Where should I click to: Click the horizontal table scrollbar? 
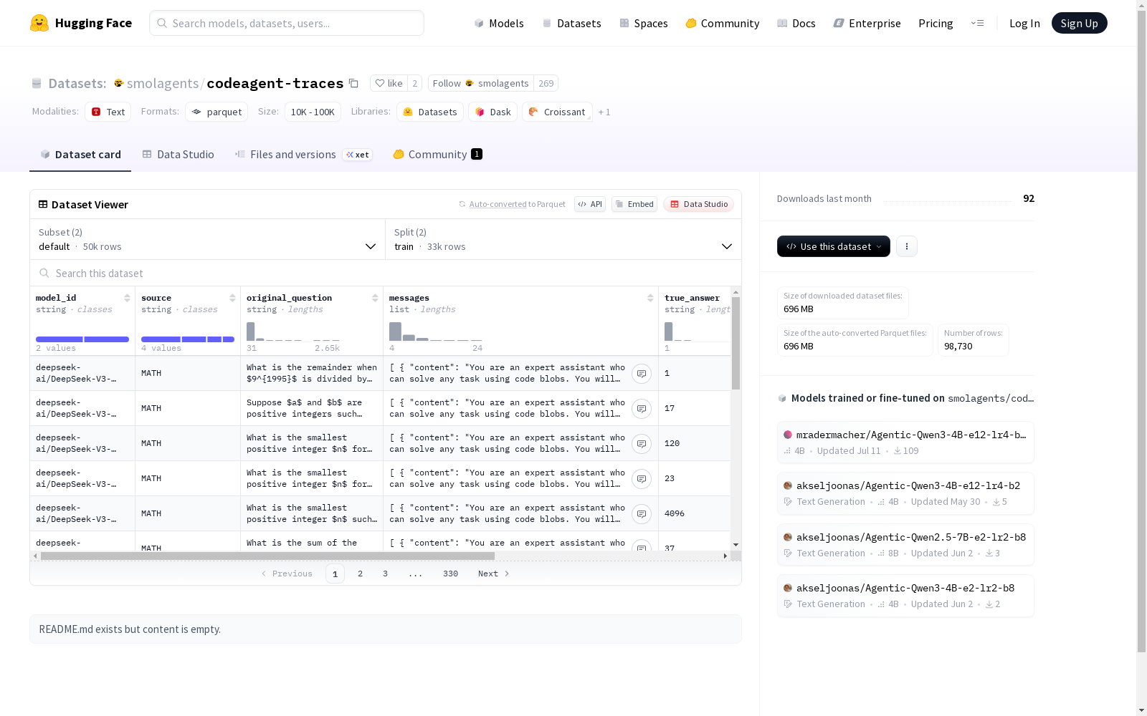click(x=267, y=556)
